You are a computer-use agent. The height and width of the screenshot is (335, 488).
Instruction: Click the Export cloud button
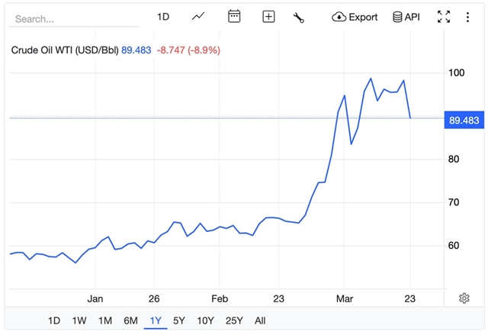[355, 17]
